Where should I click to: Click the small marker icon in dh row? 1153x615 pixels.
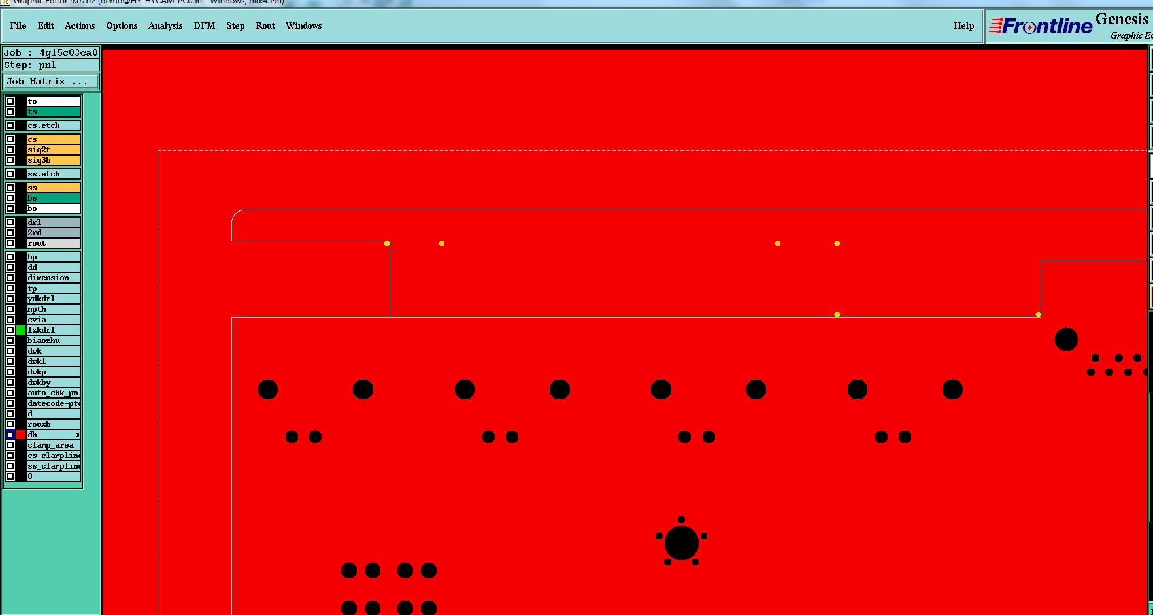(x=77, y=435)
